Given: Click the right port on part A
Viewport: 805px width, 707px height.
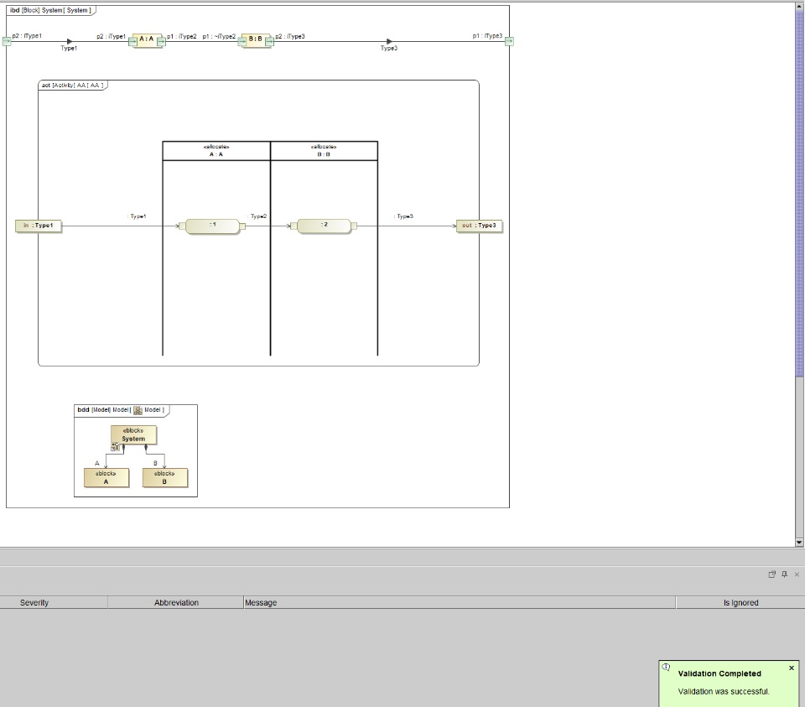Looking at the screenshot, I should [x=161, y=42].
